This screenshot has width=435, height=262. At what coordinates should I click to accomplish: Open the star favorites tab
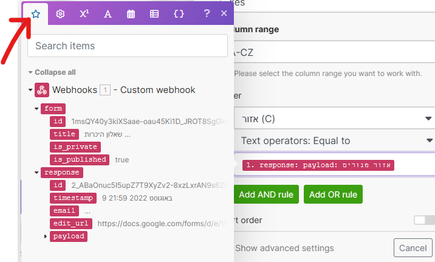pos(35,13)
